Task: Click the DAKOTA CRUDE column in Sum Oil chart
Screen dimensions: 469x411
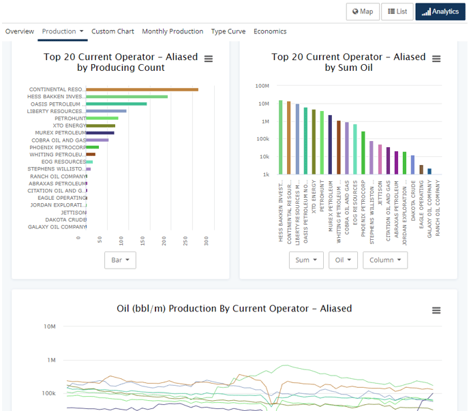Action: pyautogui.click(x=413, y=165)
